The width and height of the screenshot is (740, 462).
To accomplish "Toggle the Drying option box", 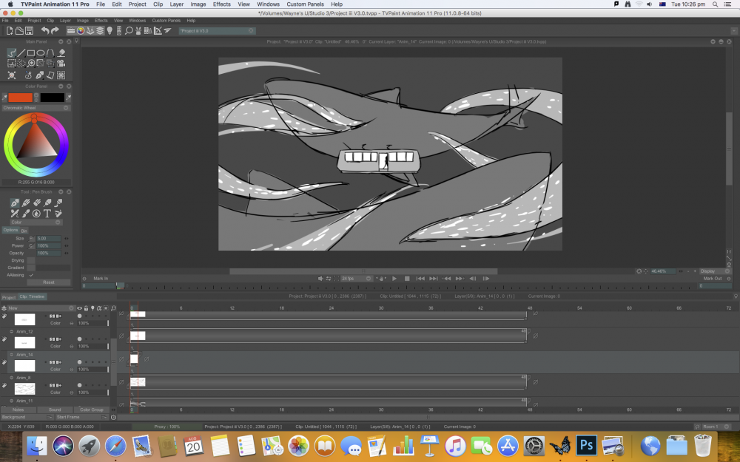I will (x=31, y=260).
